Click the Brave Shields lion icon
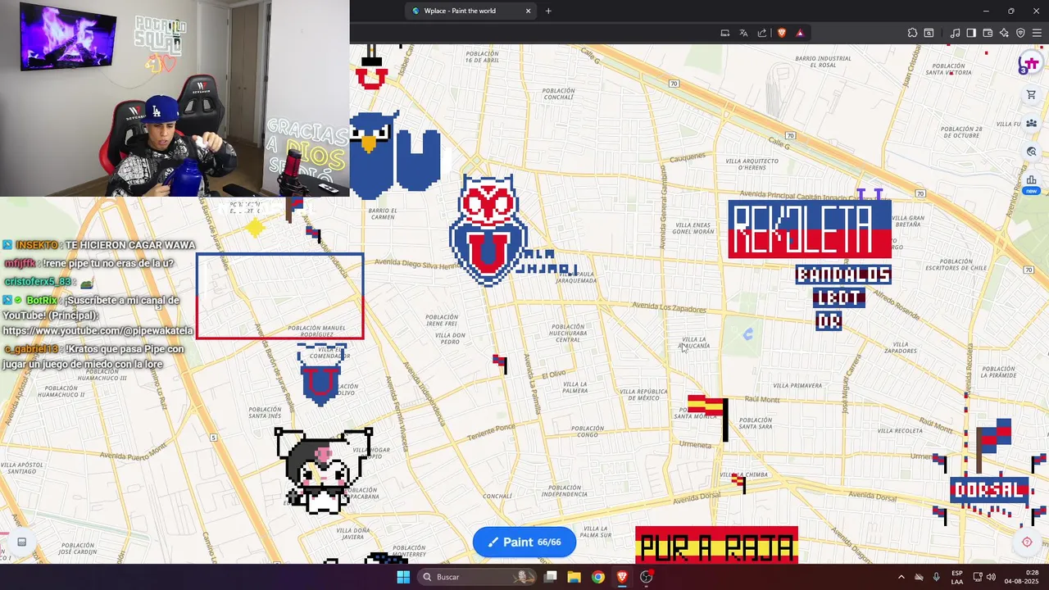This screenshot has width=1049, height=590. pos(782,33)
